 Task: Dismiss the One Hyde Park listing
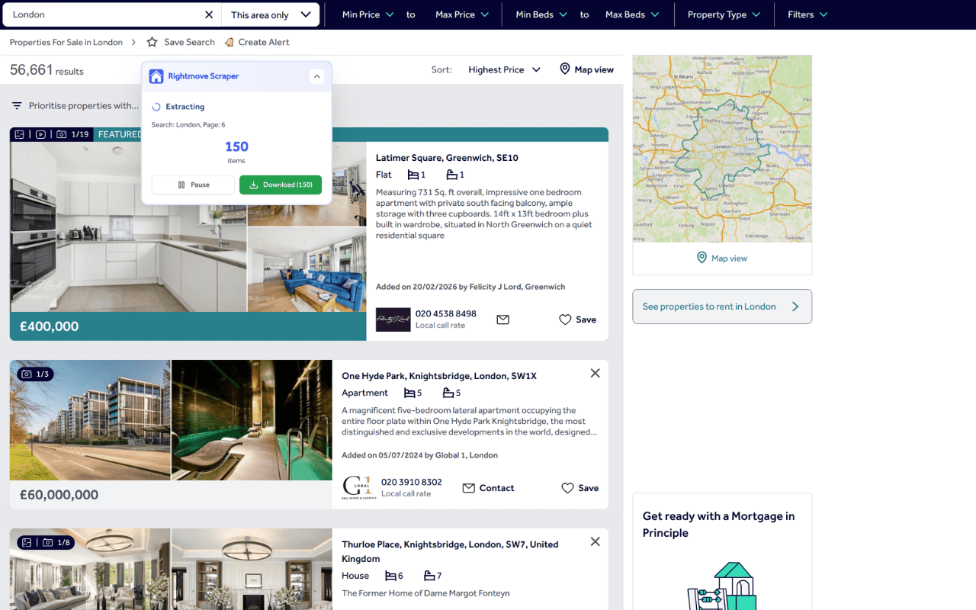(595, 373)
